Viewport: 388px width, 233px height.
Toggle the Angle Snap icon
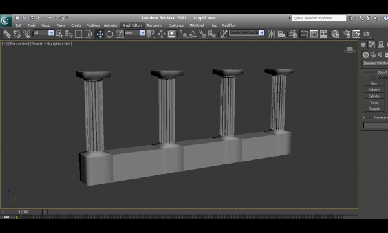tap(193, 34)
